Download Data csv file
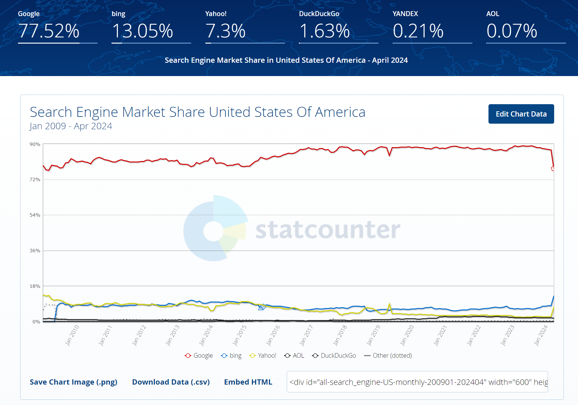 click(x=171, y=382)
